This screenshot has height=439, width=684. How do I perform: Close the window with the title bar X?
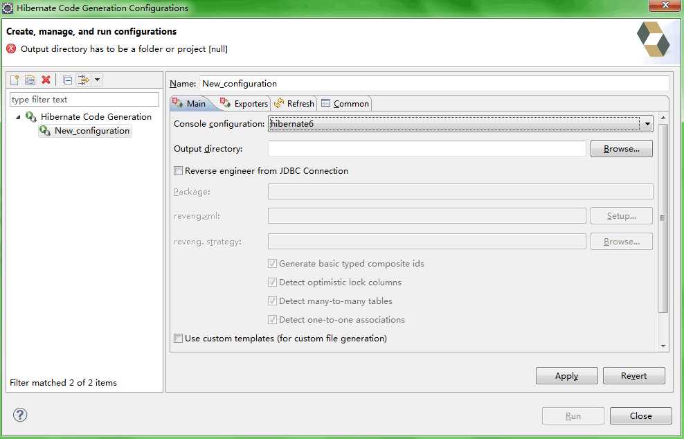point(665,6)
